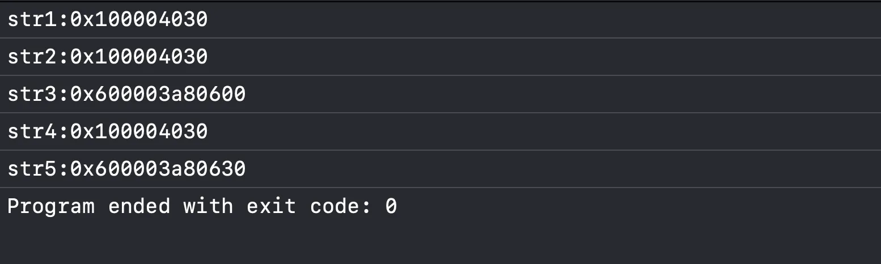The height and width of the screenshot is (264, 881).
Task: Select the str3 output line
Action: pyautogui.click(x=440, y=94)
